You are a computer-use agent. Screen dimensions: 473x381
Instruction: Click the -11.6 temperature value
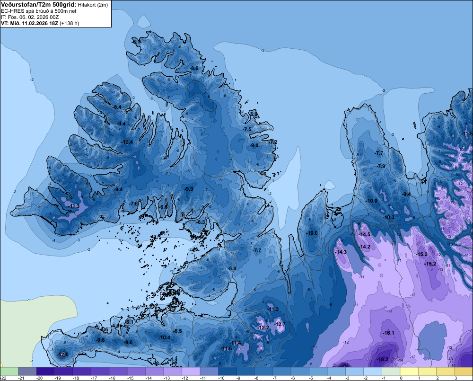226,348
